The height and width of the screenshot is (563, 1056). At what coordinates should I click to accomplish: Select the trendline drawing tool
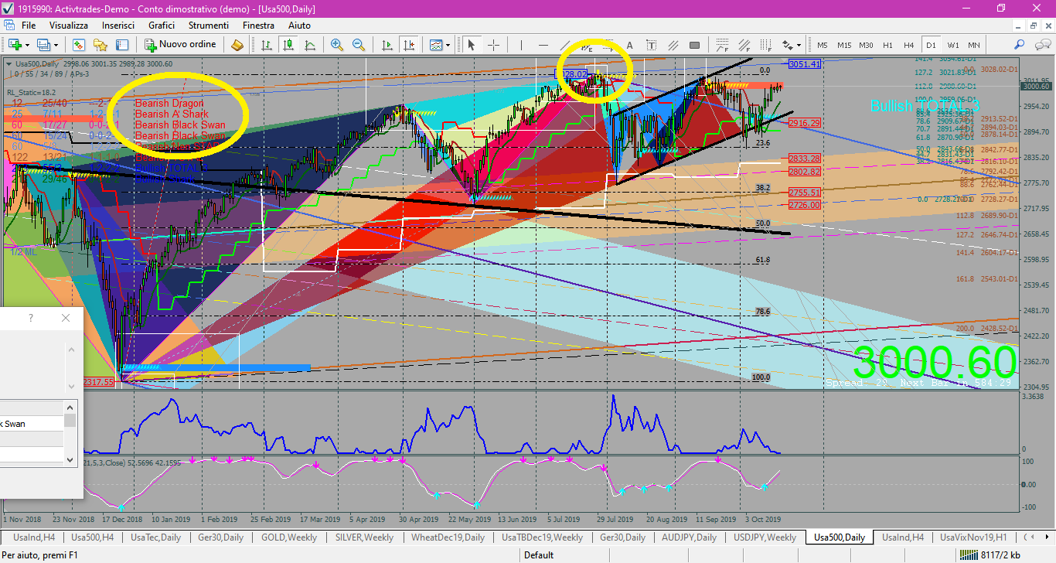click(x=565, y=45)
